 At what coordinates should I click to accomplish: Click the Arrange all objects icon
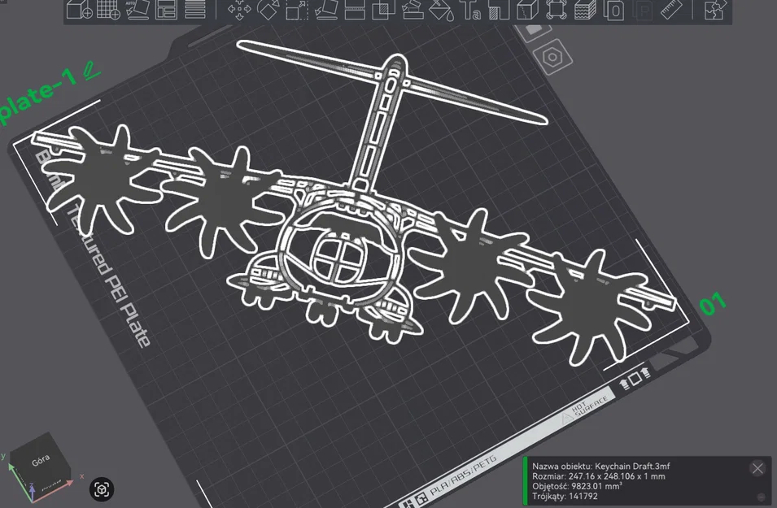(x=167, y=11)
